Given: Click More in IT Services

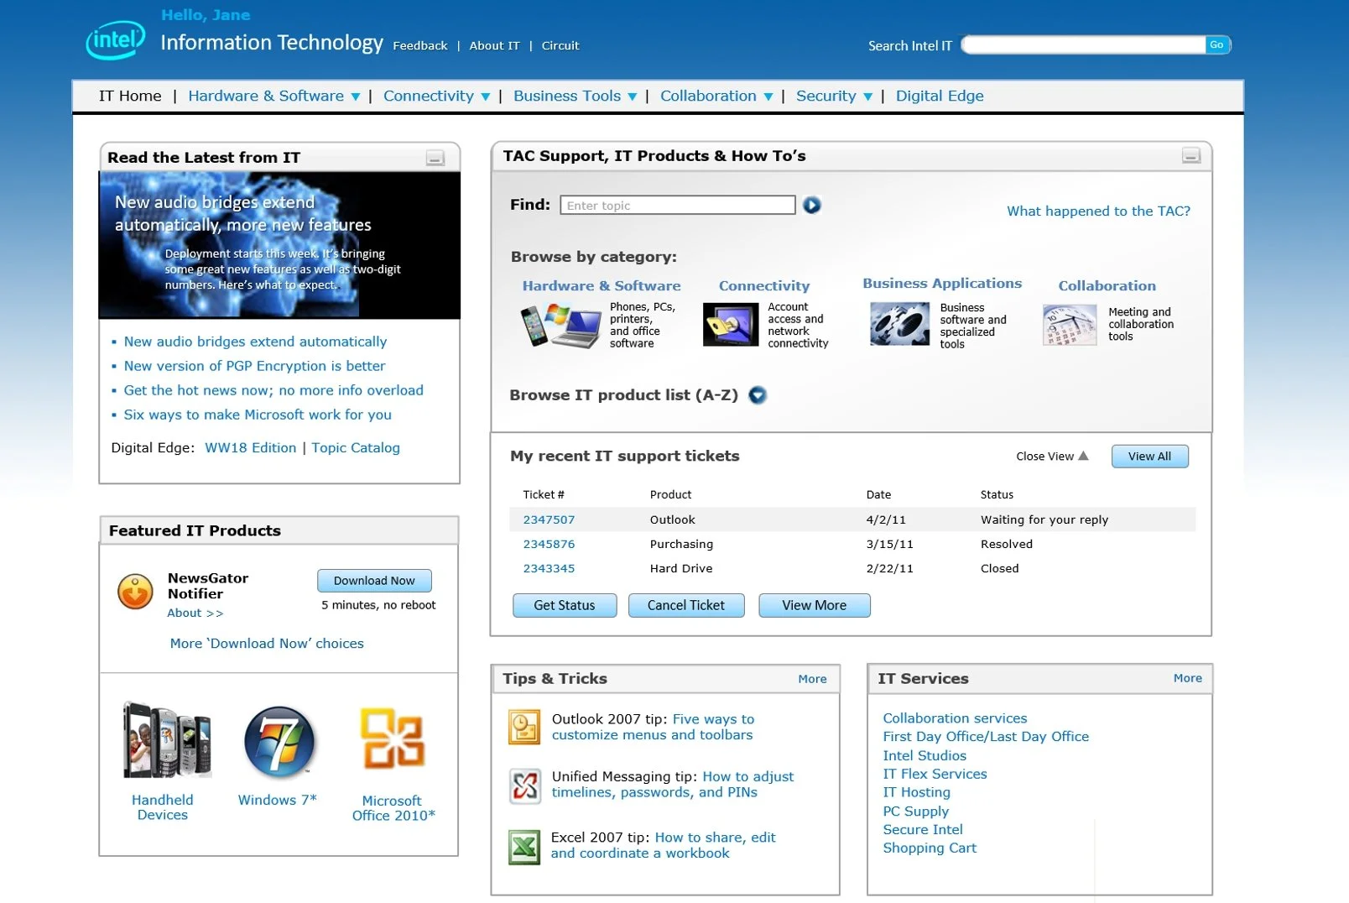Looking at the screenshot, I should click(x=1187, y=678).
